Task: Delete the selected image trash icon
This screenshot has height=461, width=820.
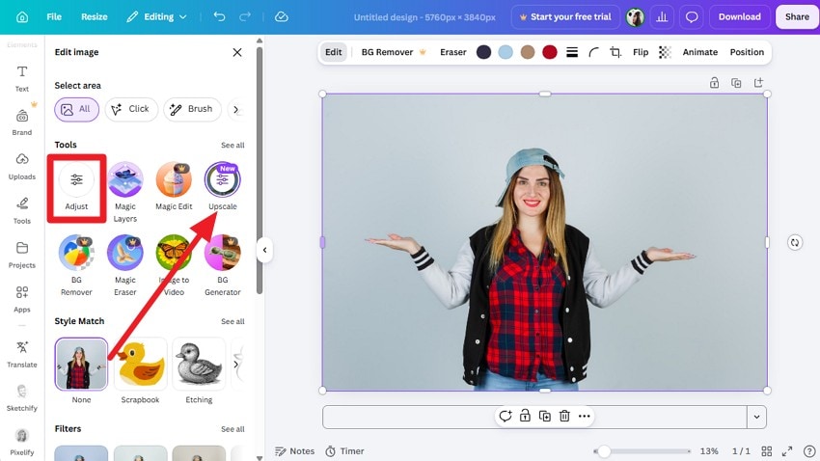Action: pos(564,416)
